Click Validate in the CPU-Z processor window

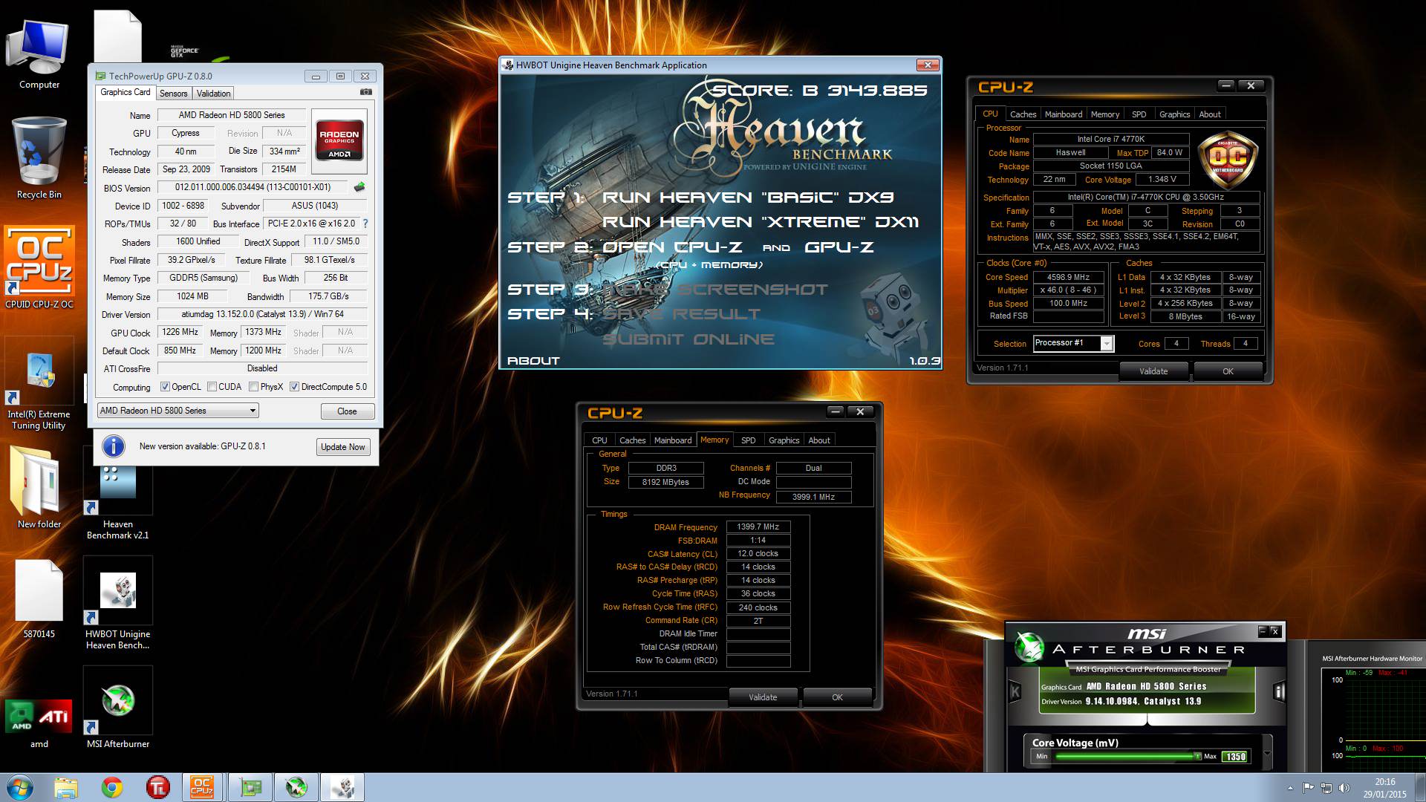click(1153, 371)
